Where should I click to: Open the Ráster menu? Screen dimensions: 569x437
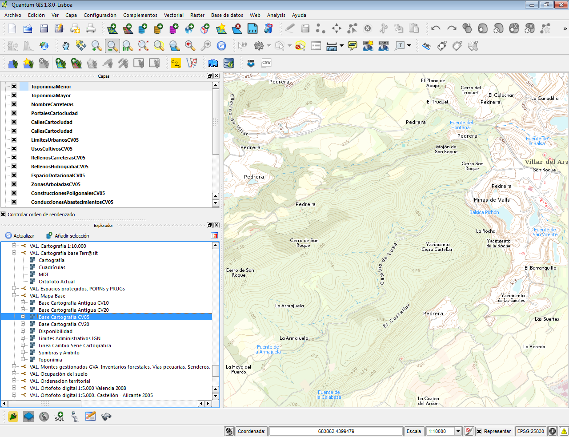[197, 15]
